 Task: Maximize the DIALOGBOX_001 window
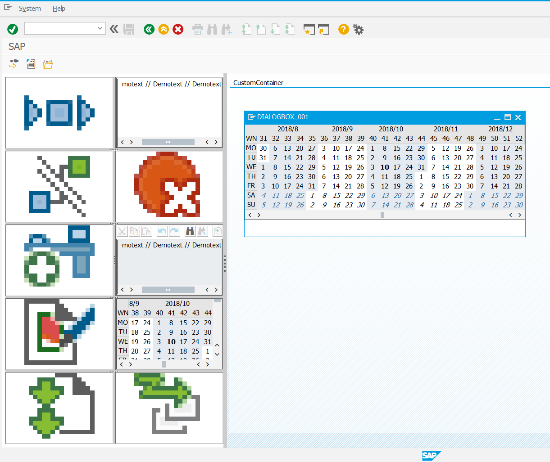508,117
